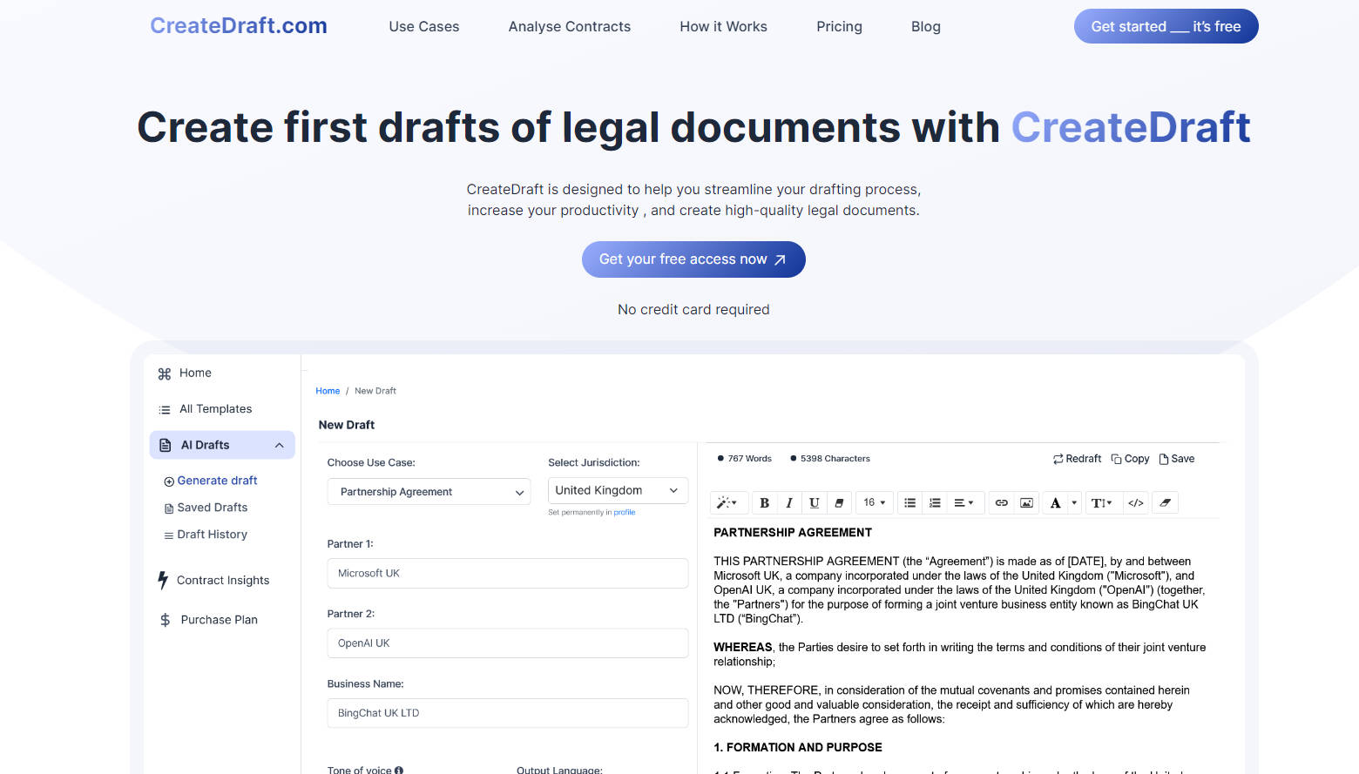Image resolution: width=1359 pixels, height=774 pixels.
Task: Insert an image into the document
Action: tap(1026, 502)
